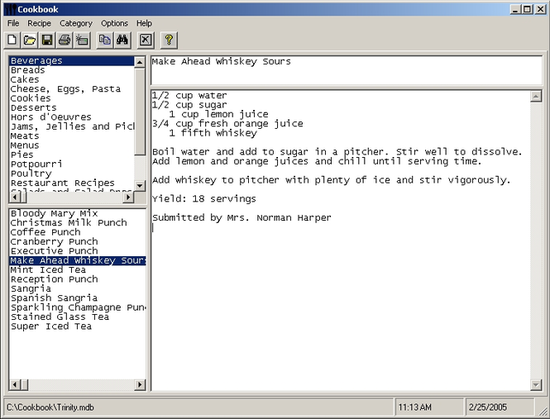The width and height of the screenshot is (550, 419).
Task: Open the Mint Iced Tea recipe
Action: (x=78, y=270)
